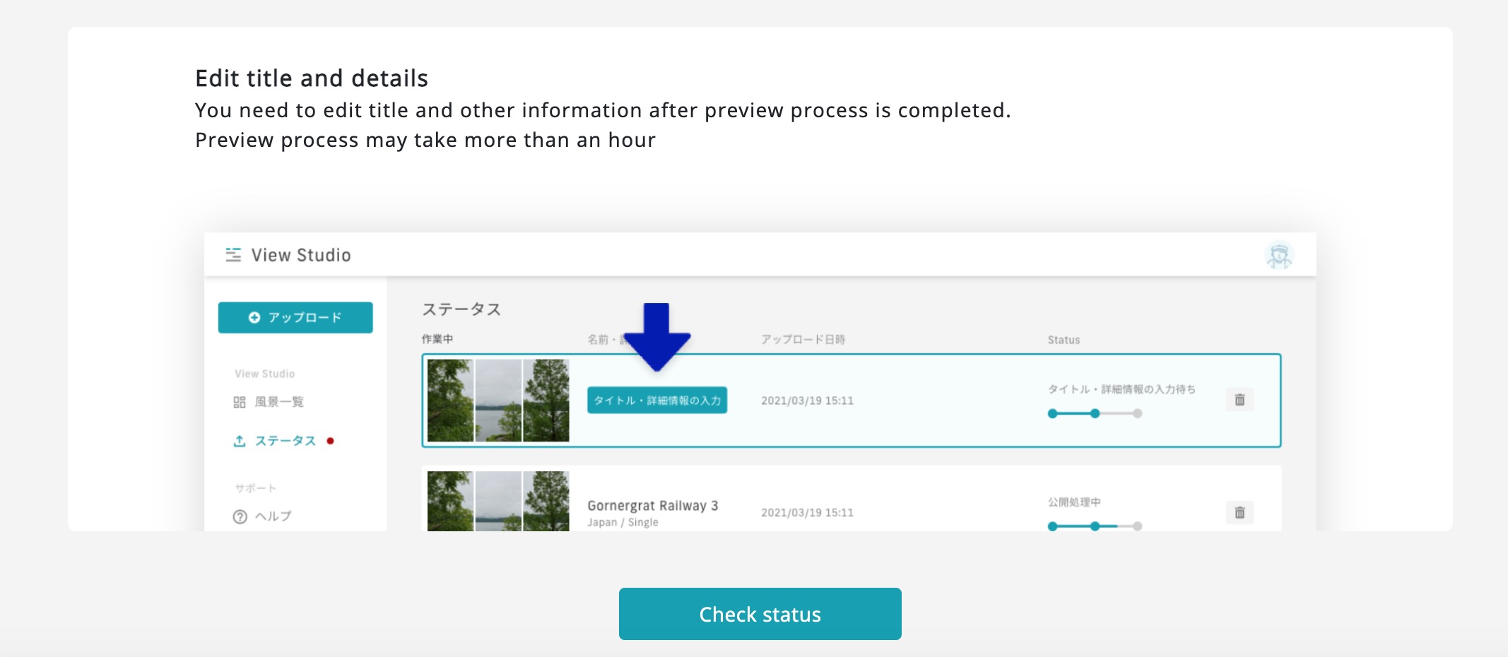Image resolution: width=1508 pixels, height=657 pixels.
Task: Click the 風景一覧 grid icon
Action: pyautogui.click(x=240, y=402)
